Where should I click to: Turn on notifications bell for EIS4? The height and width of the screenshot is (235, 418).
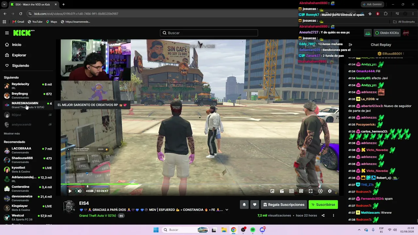[244, 205]
